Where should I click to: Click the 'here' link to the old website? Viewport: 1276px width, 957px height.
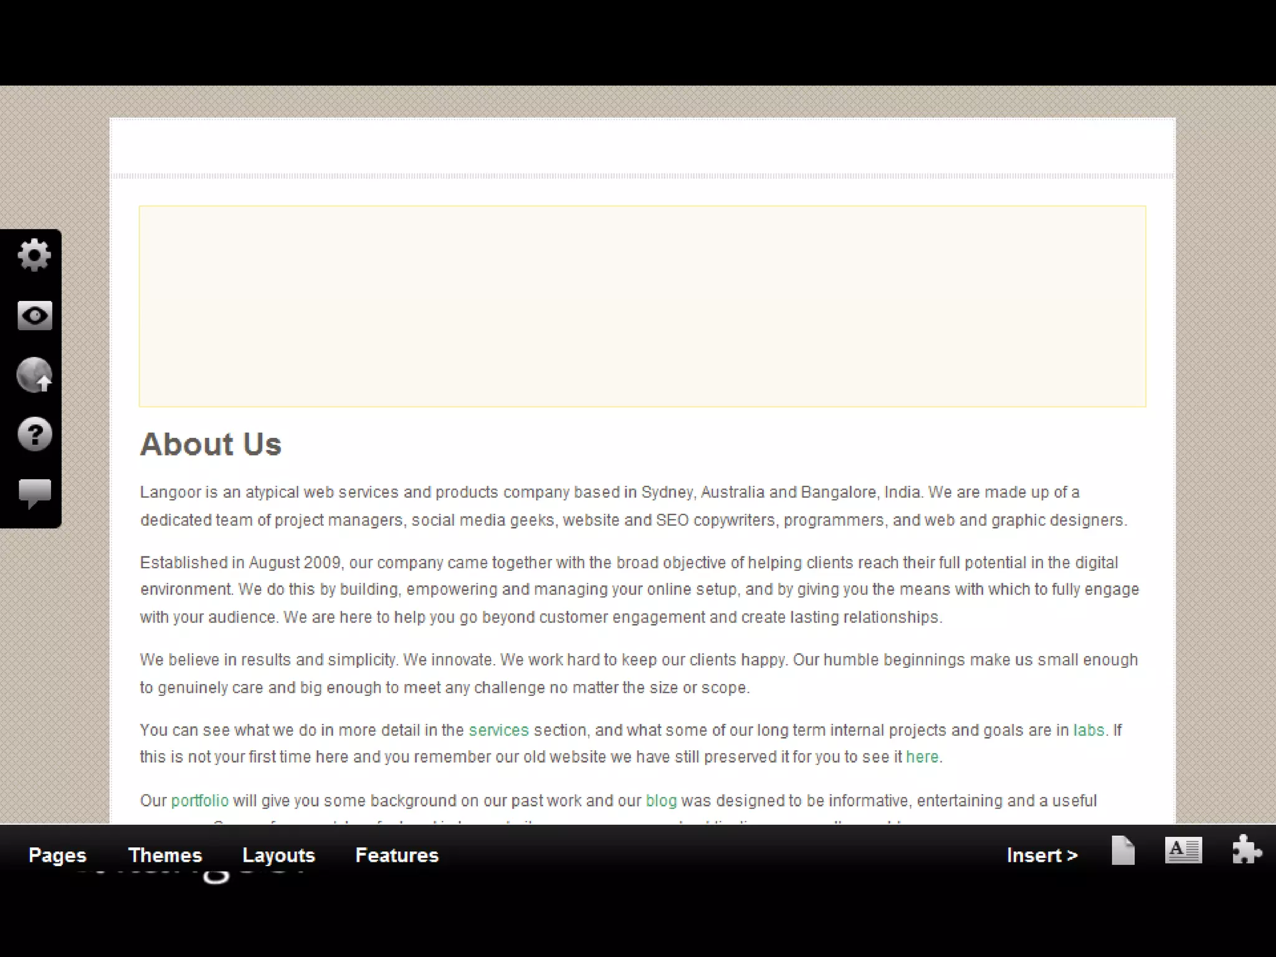point(922,756)
